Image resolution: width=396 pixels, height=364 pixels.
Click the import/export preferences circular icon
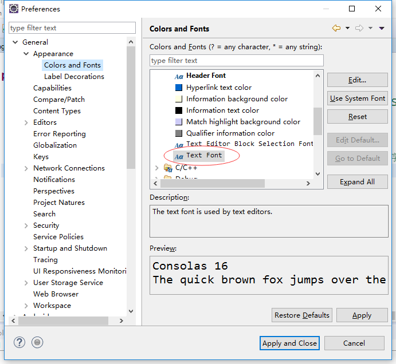(37, 343)
